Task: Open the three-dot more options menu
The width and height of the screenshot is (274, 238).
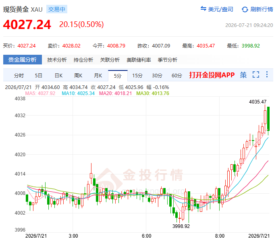Action: 267,75
